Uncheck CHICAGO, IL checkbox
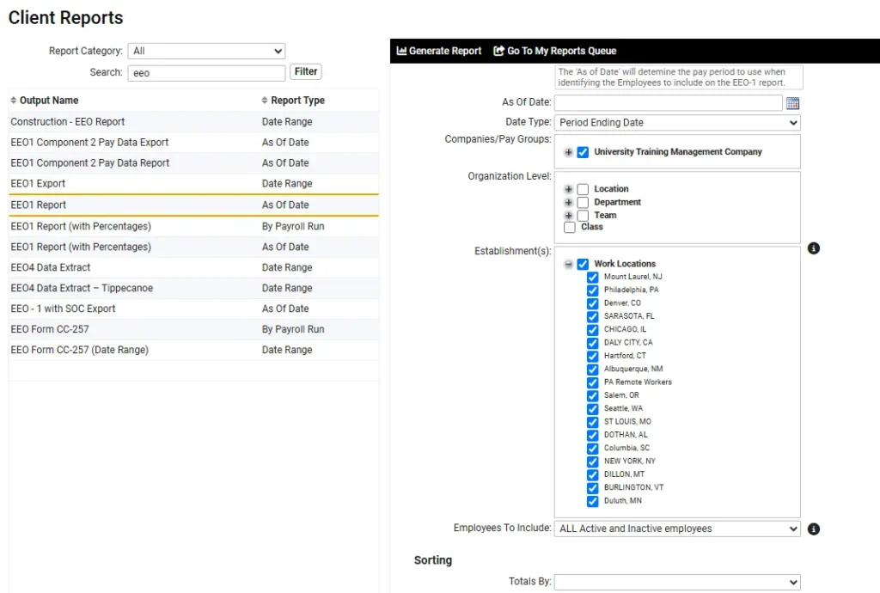The image size is (880, 593). (x=593, y=330)
